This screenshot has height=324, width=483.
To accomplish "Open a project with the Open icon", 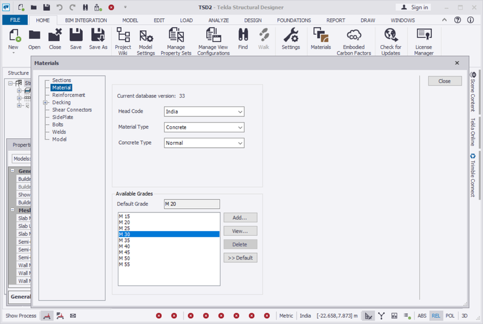I will pyautogui.click(x=34, y=36).
